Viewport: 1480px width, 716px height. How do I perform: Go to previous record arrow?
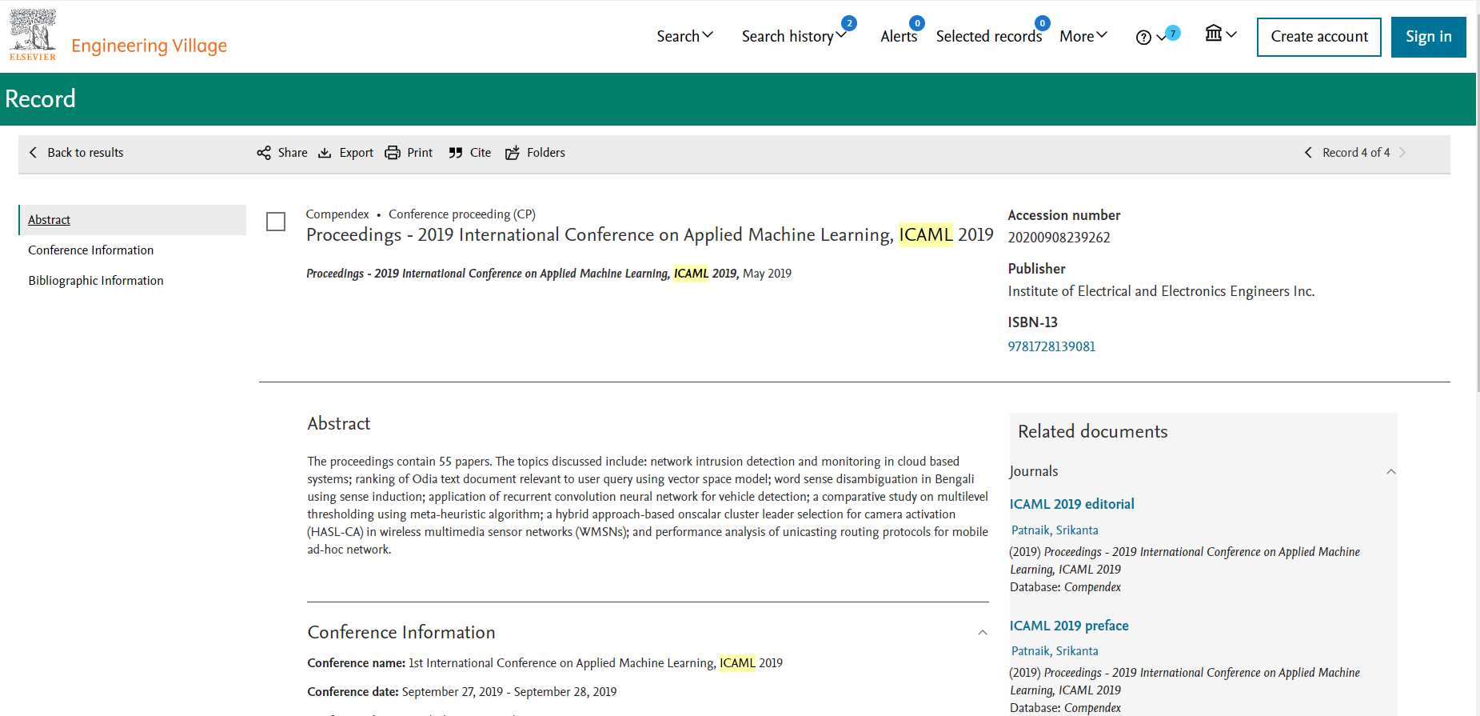pyautogui.click(x=1308, y=153)
